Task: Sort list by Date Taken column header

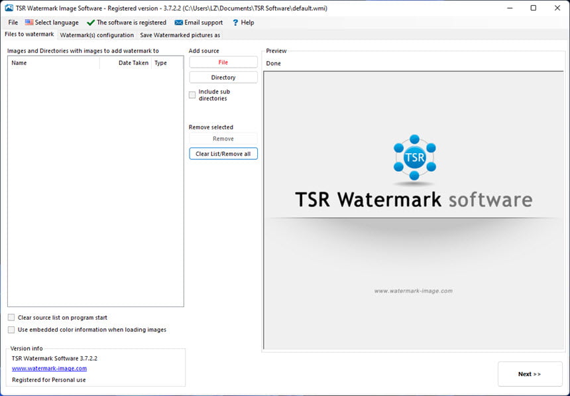Action: click(126, 63)
